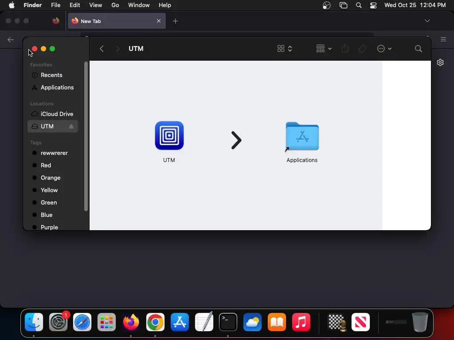Switch to Firefox in the Dock
The width and height of the screenshot is (454, 340).
pos(131,322)
